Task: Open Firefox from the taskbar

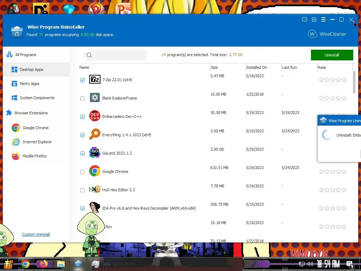Action: [43, 264]
